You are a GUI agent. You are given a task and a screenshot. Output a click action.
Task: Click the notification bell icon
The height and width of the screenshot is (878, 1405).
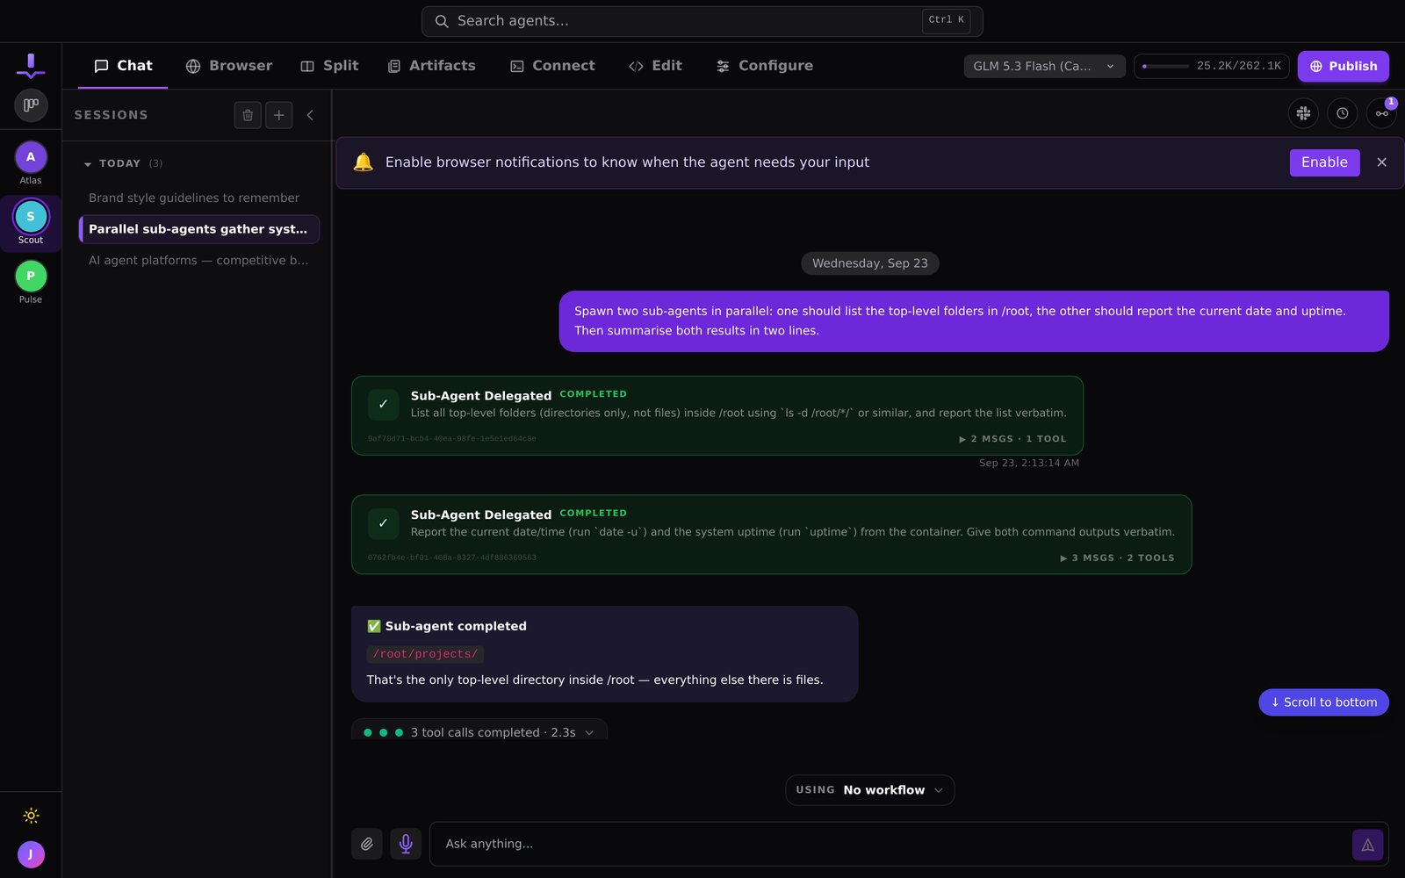tap(363, 162)
